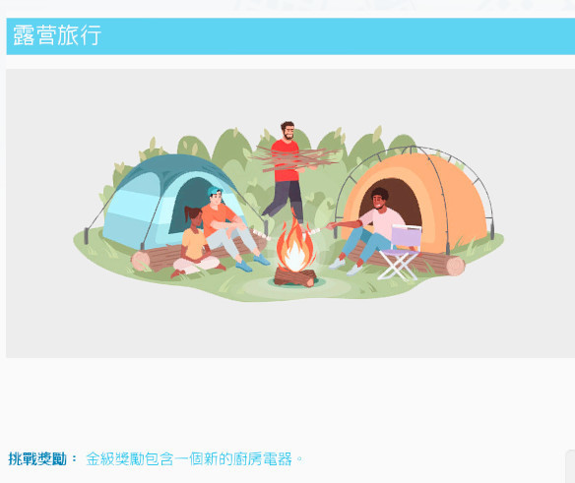Click the man with teal hair
Screen dimensions: 575x483
coord(229,227)
